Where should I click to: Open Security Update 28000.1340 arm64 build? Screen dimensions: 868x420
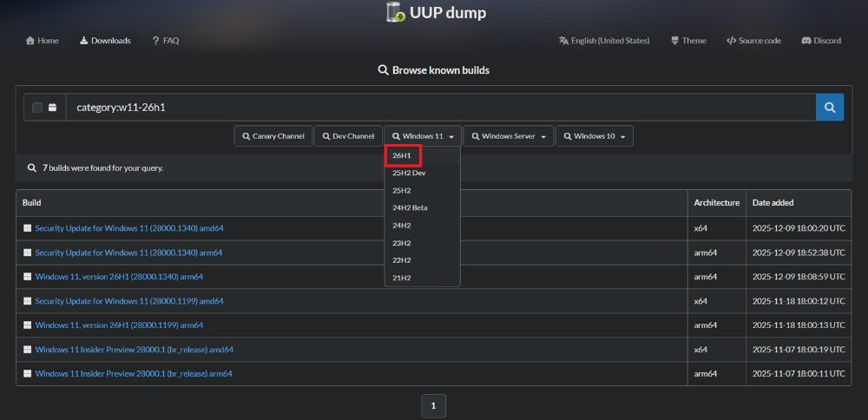[128, 253]
